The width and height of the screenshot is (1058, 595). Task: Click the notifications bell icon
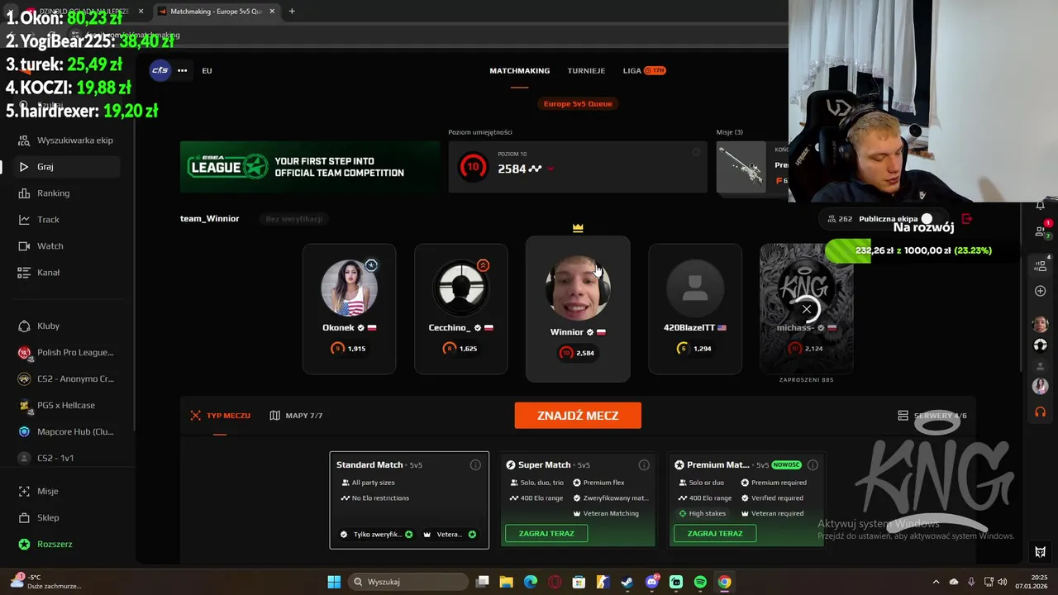coord(1041,206)
